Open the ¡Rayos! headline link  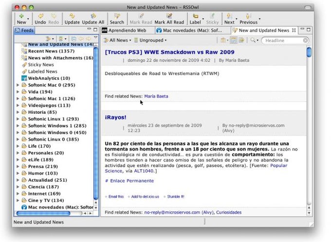coord(115,117)
